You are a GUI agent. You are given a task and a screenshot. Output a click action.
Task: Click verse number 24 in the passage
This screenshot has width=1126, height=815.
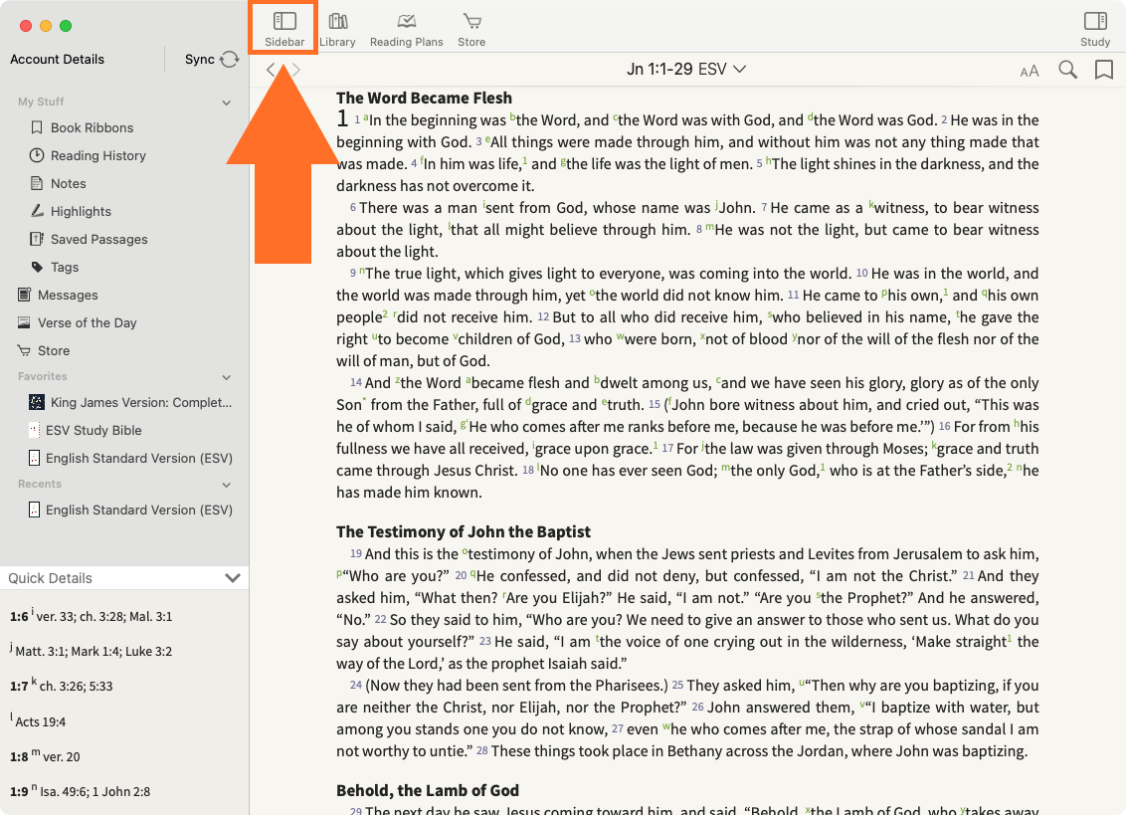tap(355, 686)
